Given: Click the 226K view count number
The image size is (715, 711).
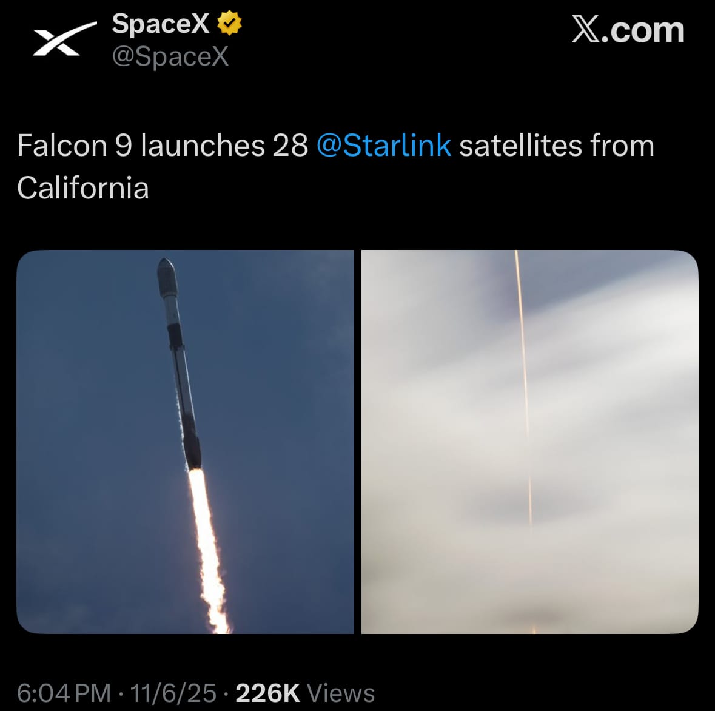Looking at the screenshot, I should (267, 693).
